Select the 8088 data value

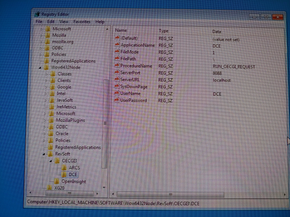[x=217, y=73]
